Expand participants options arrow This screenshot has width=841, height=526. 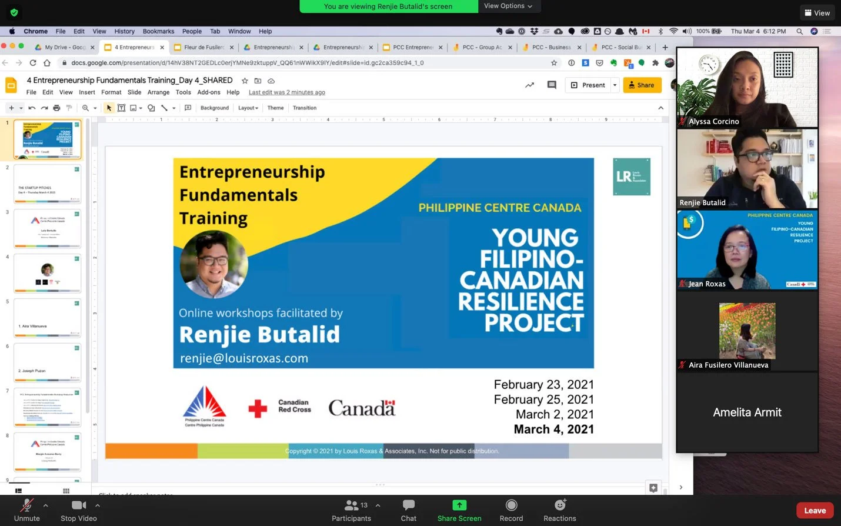point(378,505)
